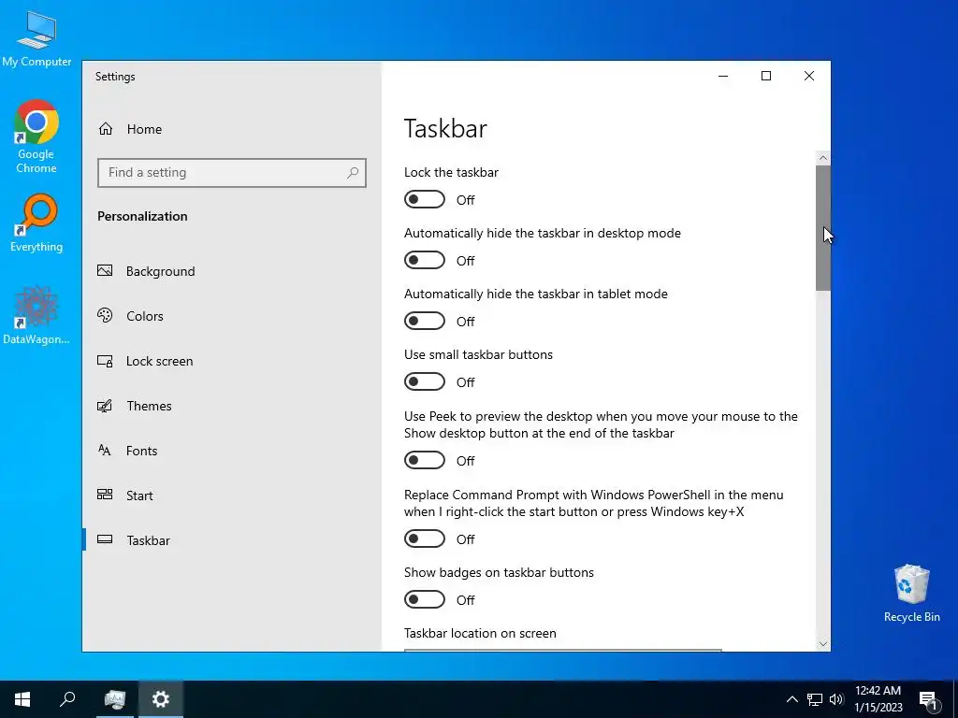Open the DataWagon desktop shortcut

point(36,315)
